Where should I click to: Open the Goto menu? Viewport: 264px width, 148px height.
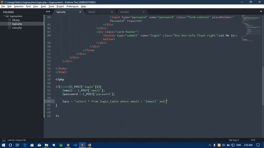43,7
